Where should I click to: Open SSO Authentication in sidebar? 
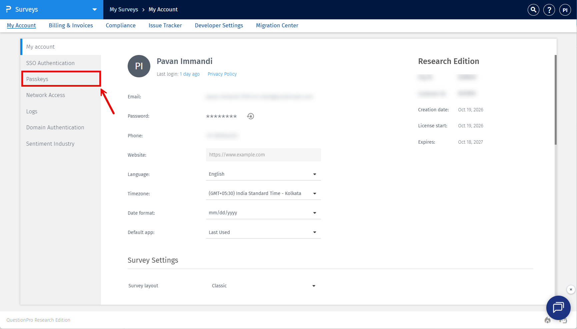point(61,63)
